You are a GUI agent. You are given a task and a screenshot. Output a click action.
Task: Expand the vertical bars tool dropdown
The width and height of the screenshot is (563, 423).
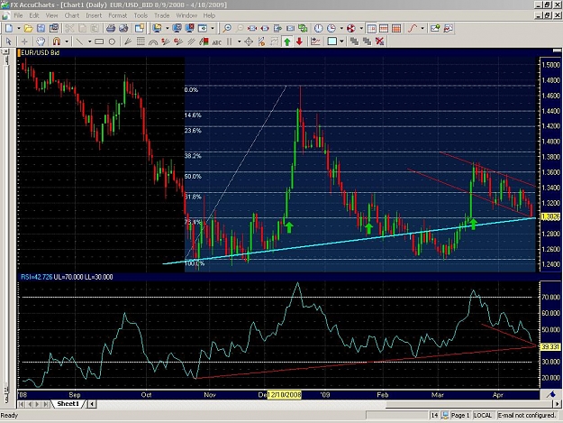coord(239,41)
